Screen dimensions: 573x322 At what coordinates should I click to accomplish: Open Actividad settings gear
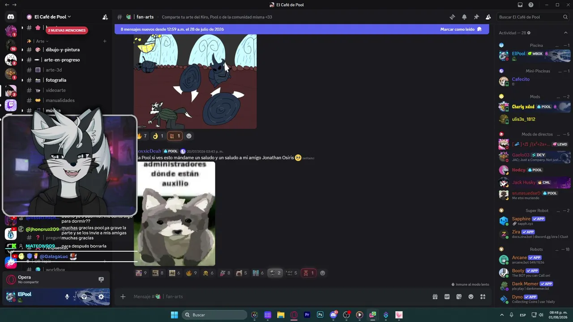pos(529,33)
